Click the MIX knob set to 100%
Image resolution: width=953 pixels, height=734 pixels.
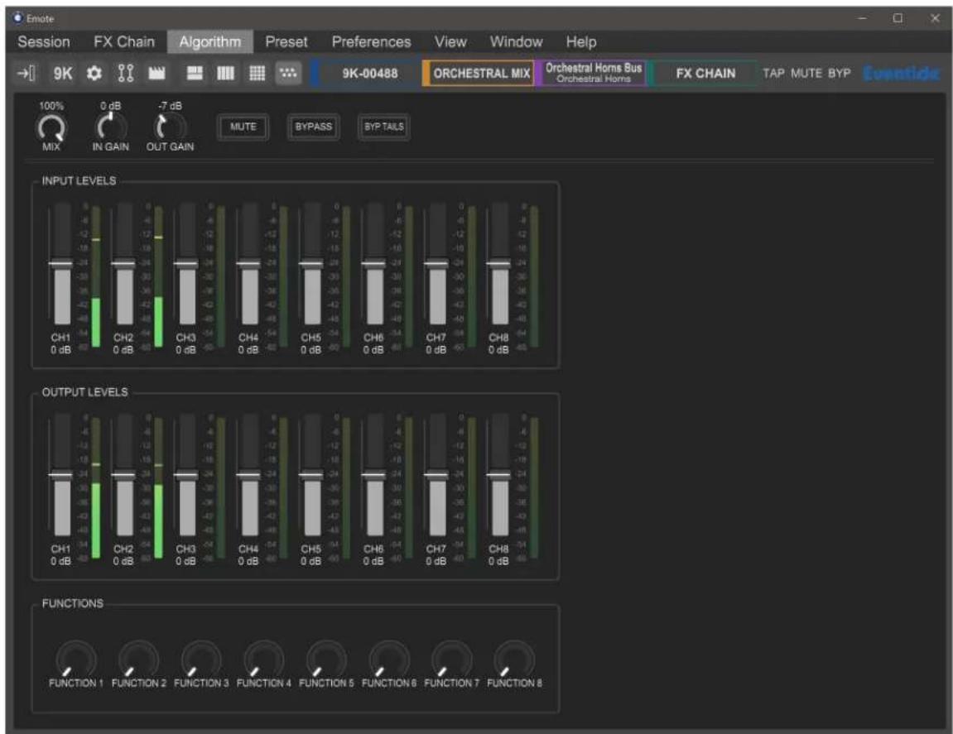(51, 127)
